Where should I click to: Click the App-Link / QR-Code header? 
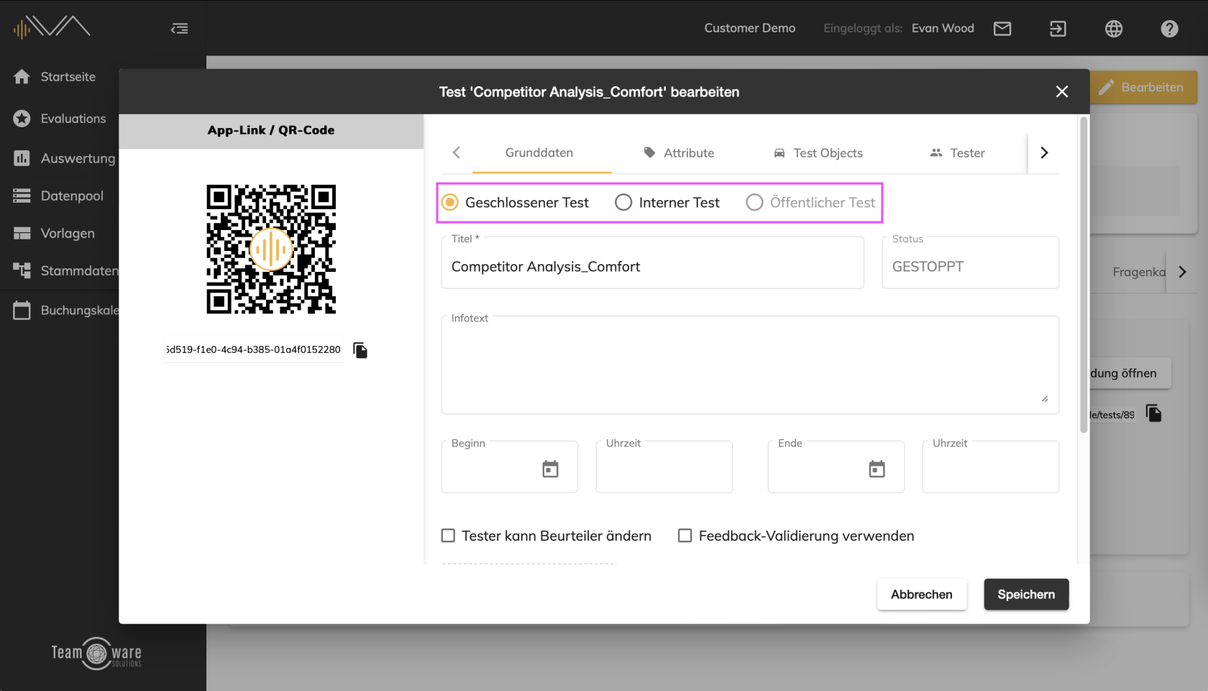[271, 131]
